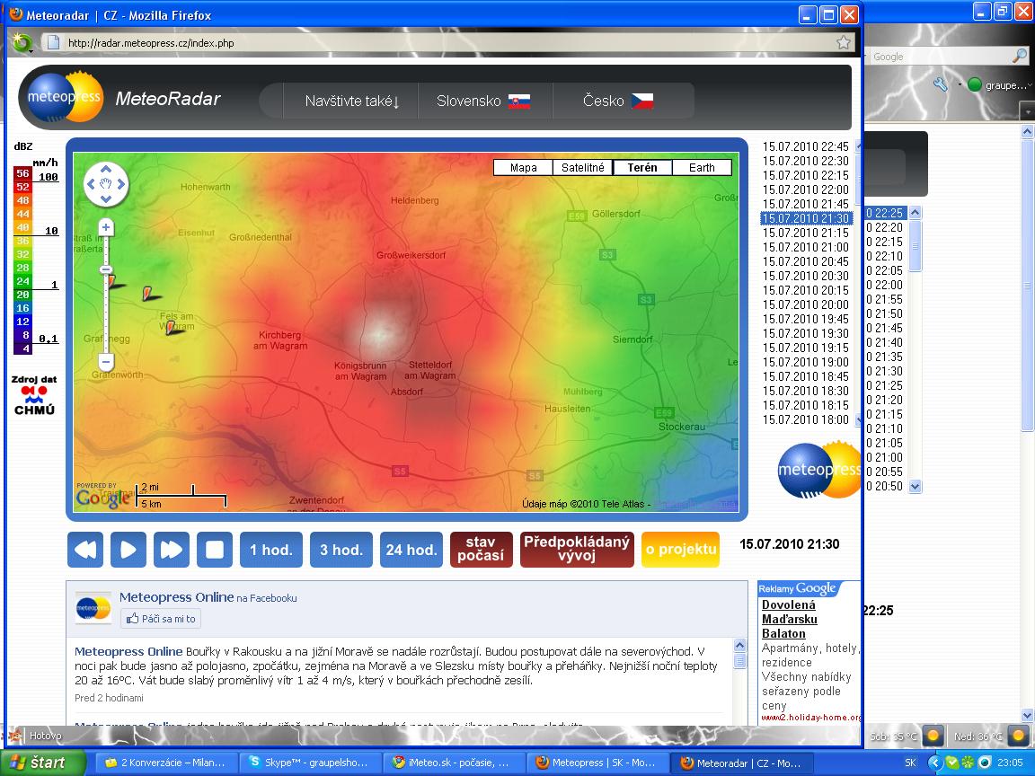Image resolution: width=1035 pixels, height=776 pixels.
Task: Select the Mapa map type
Action: click(x=523, y=168)
